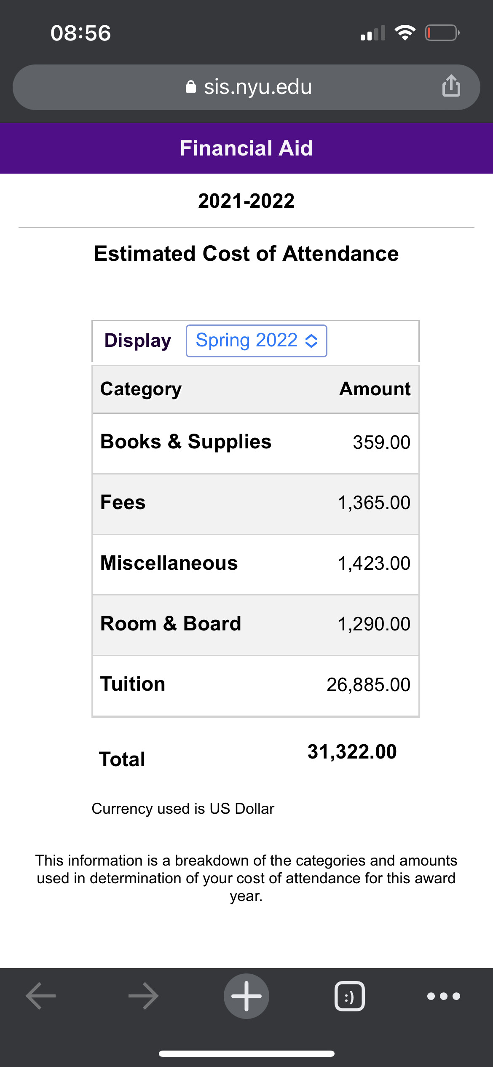
Task: Tap the share icon in address bar
Action: (x=451, y=86)
